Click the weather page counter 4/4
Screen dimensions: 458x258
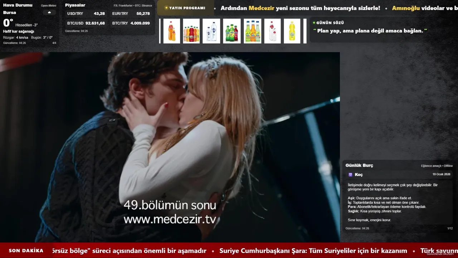tap(54, 43)
